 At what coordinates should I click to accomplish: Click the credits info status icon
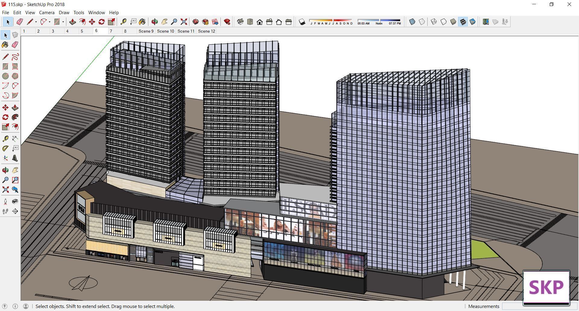click(15, 306)
